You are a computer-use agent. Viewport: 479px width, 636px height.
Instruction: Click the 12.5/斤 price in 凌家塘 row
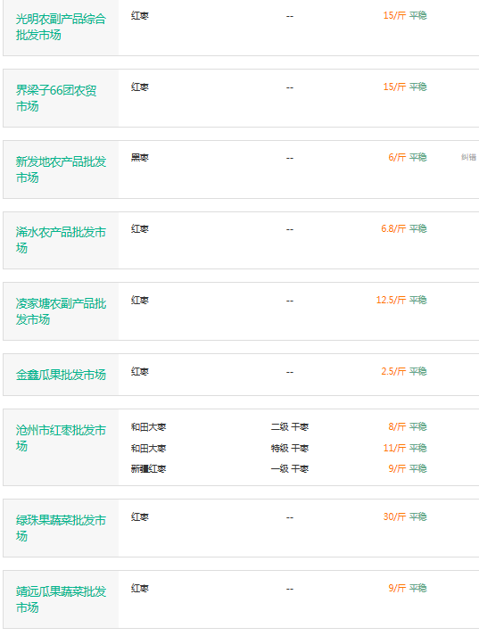[x=391, y=300]
